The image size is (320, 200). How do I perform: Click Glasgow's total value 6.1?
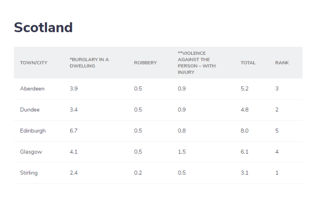[244, 152]
